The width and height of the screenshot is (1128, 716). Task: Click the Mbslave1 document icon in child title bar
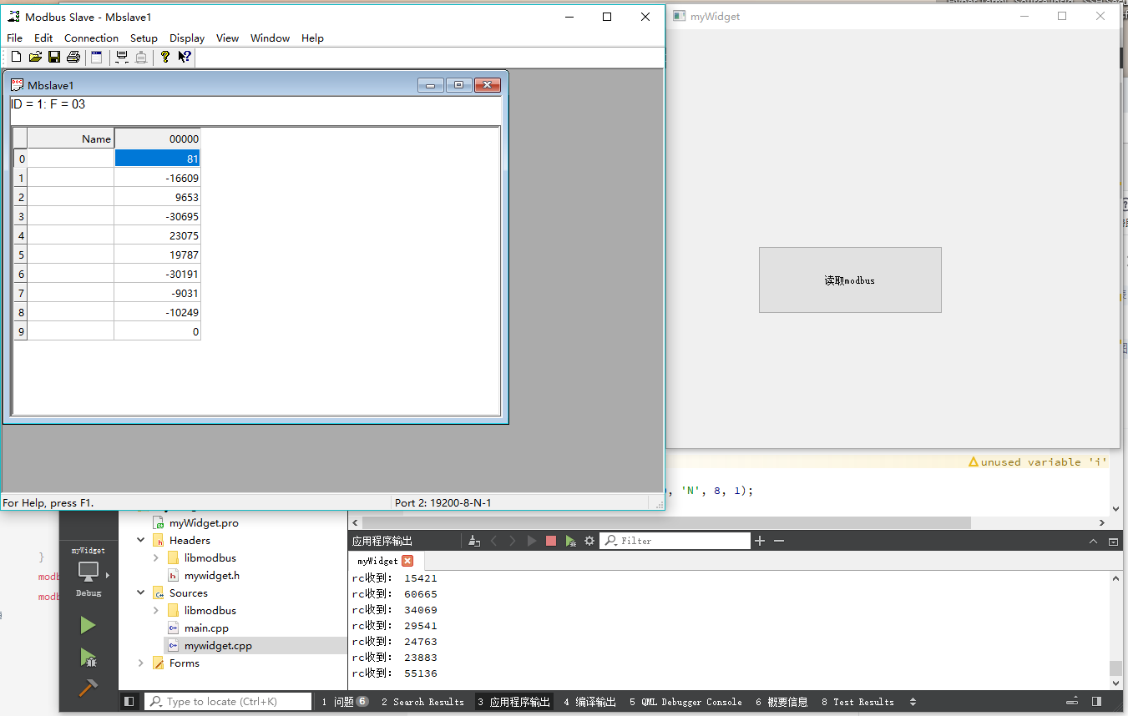click(17, 85)
